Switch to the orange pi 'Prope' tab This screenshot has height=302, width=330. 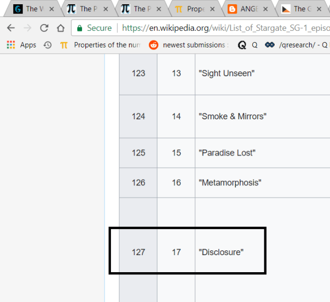click(191, 9)
